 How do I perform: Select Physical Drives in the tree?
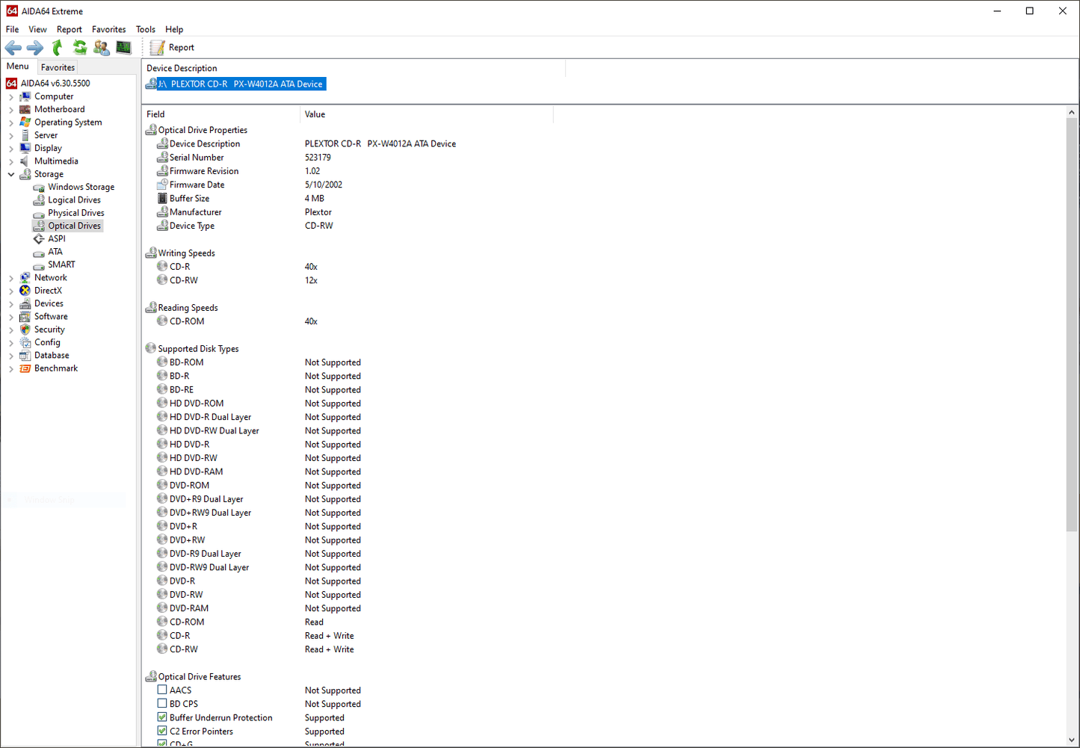tap(75, 213)
